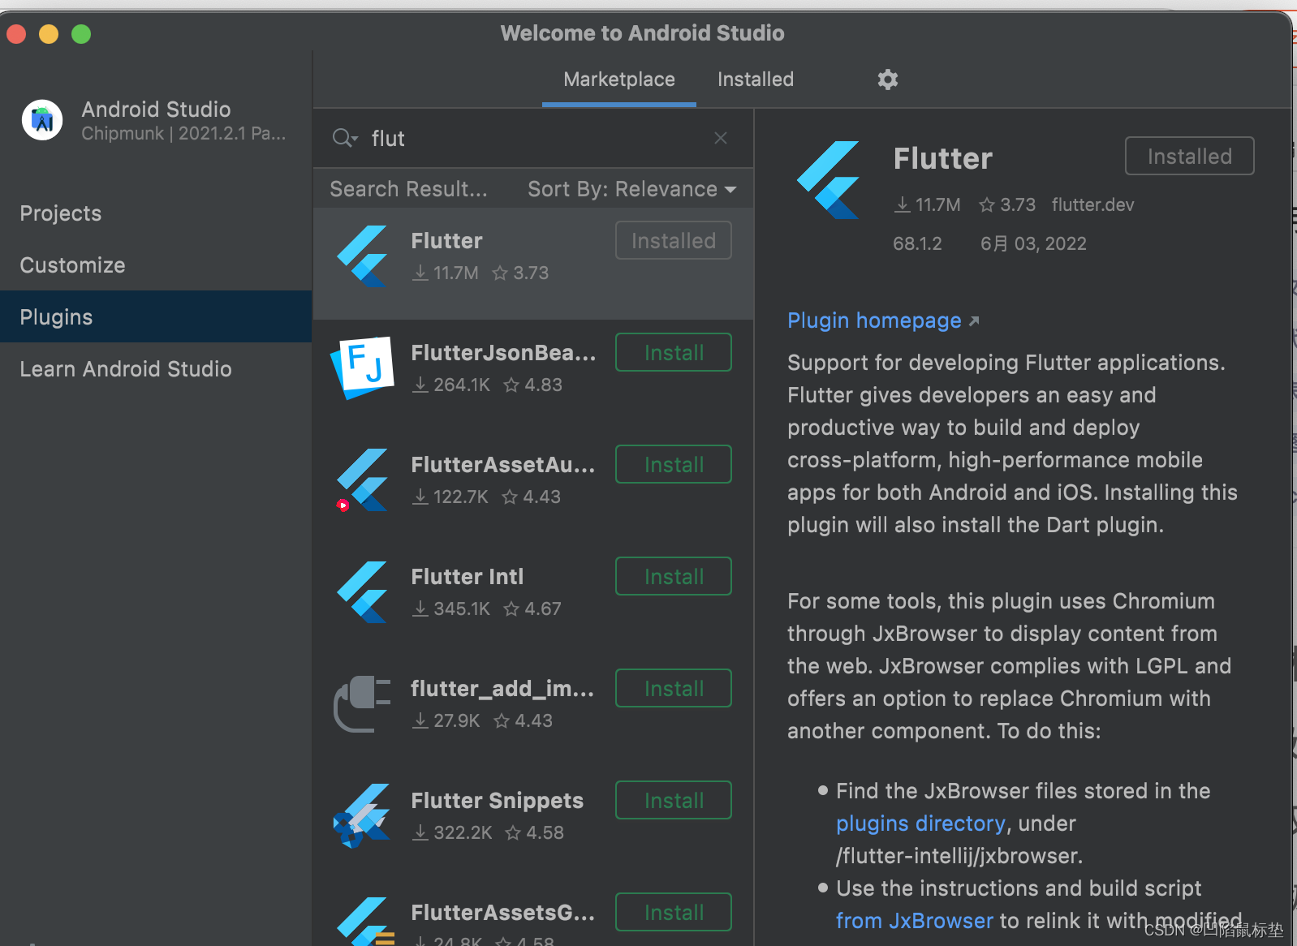Click the rating star in Flutter details
1297x946 pixels.
pyautogui.click(x=987, y=205)
